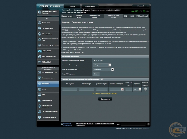Open the port forwarding FAQ link
Viewport: 187px width, 139px height.
click(x=72, y=52)
